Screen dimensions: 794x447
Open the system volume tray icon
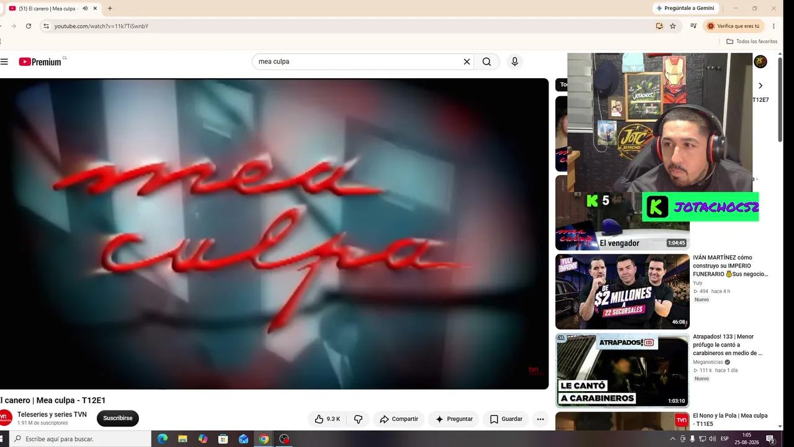[x=712, y=439]
